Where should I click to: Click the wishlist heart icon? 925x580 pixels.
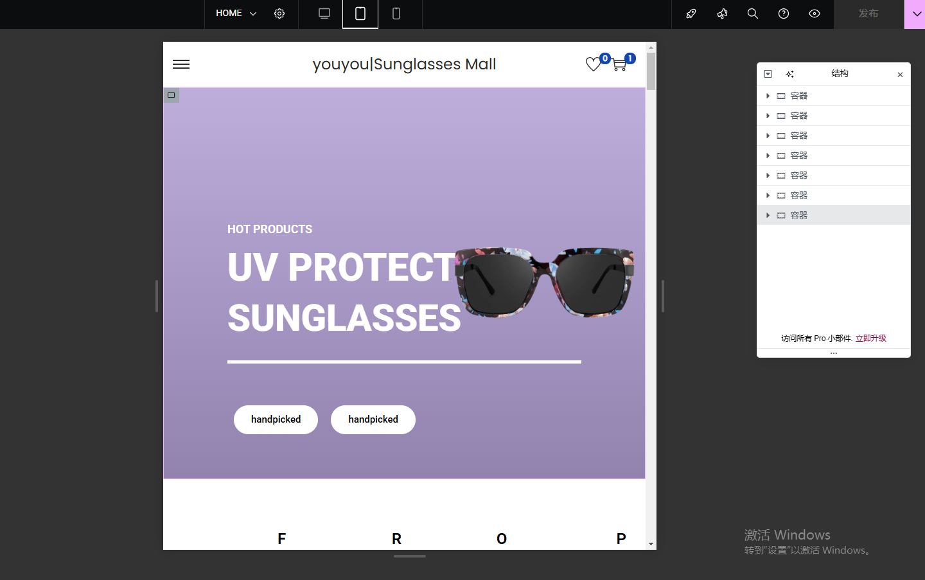594,64
